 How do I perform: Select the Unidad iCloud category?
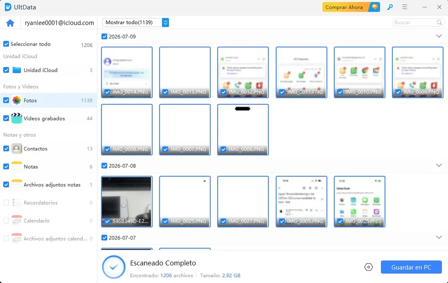48,70
